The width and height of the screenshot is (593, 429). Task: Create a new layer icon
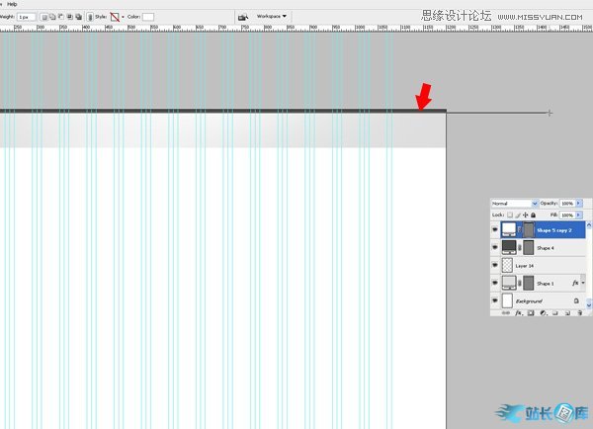tap(566, 312)
